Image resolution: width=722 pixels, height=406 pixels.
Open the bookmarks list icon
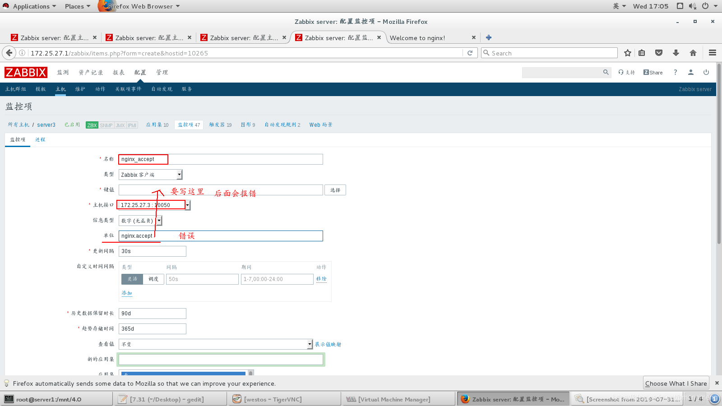point(642,53)
